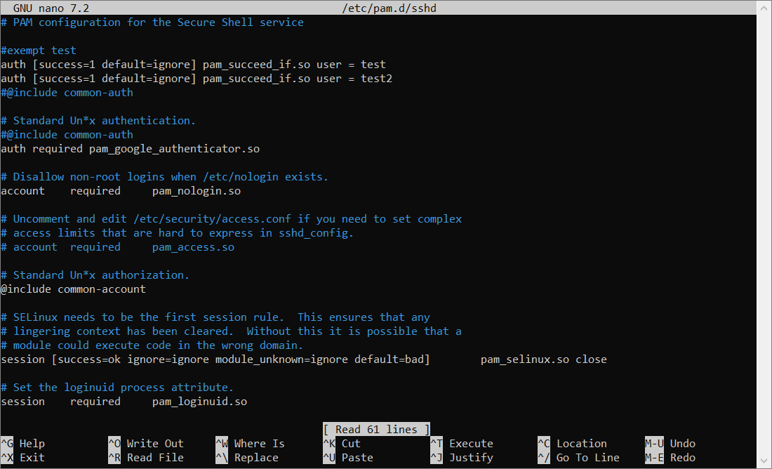772x469 pixels.
Task: Click the ^K Cut shortcut
Action: click(341, 444)
